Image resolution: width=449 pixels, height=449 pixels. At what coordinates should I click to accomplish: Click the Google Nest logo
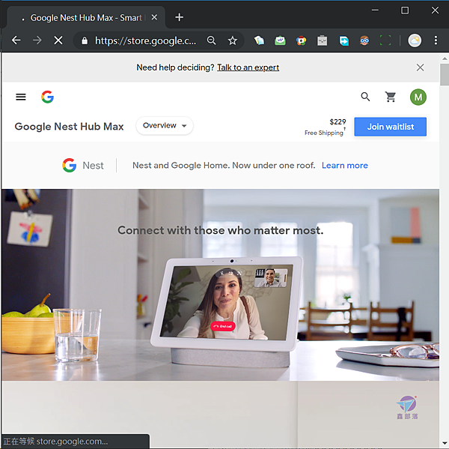83,165
